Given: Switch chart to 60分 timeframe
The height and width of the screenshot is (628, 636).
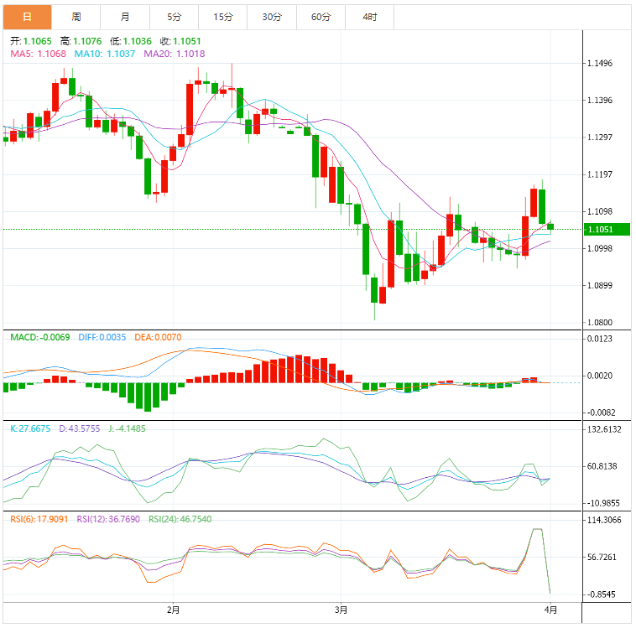Looking at the screenshot, I should coord(321,17).
